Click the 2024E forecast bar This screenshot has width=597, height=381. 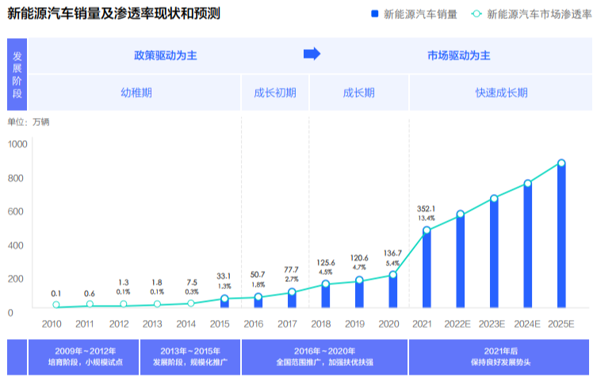(x=527, y=246)
